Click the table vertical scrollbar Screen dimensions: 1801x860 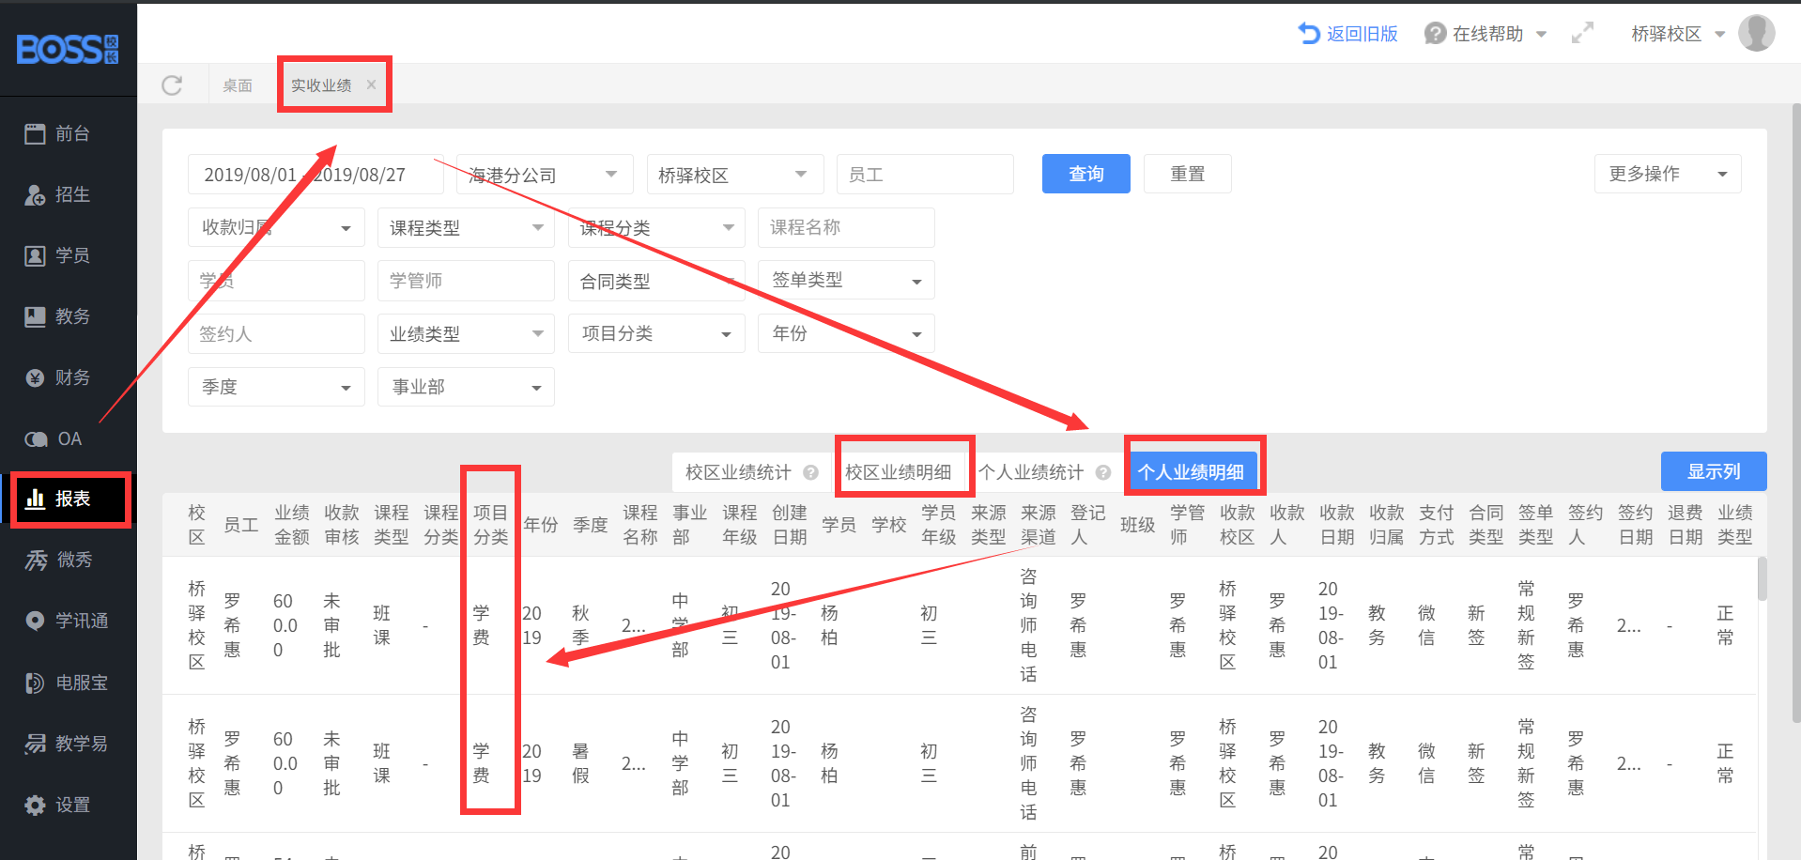click(1763, 578)
